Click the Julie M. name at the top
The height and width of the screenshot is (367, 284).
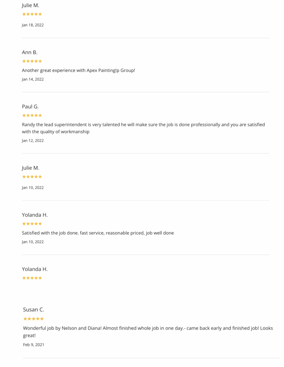click(x=31, y=5)
